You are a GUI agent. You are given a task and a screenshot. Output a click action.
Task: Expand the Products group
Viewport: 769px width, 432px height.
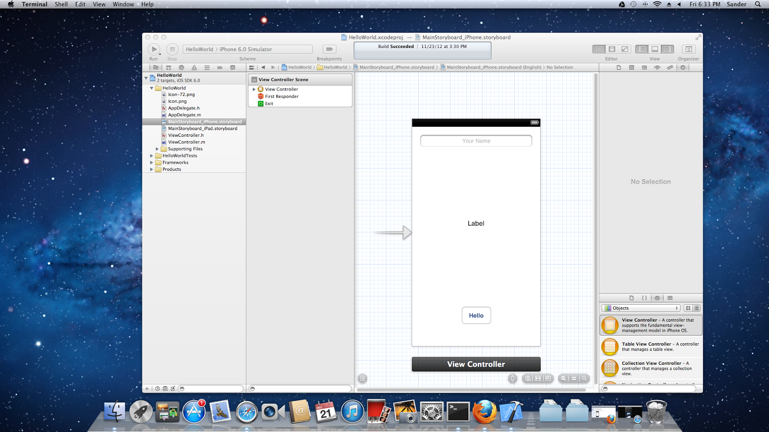pyautogui.click(x=151, y=169)
